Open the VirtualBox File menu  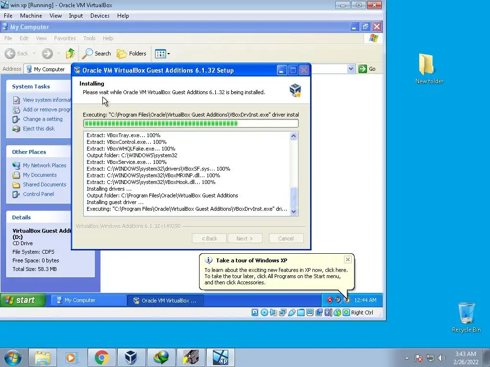pos(8,16)
